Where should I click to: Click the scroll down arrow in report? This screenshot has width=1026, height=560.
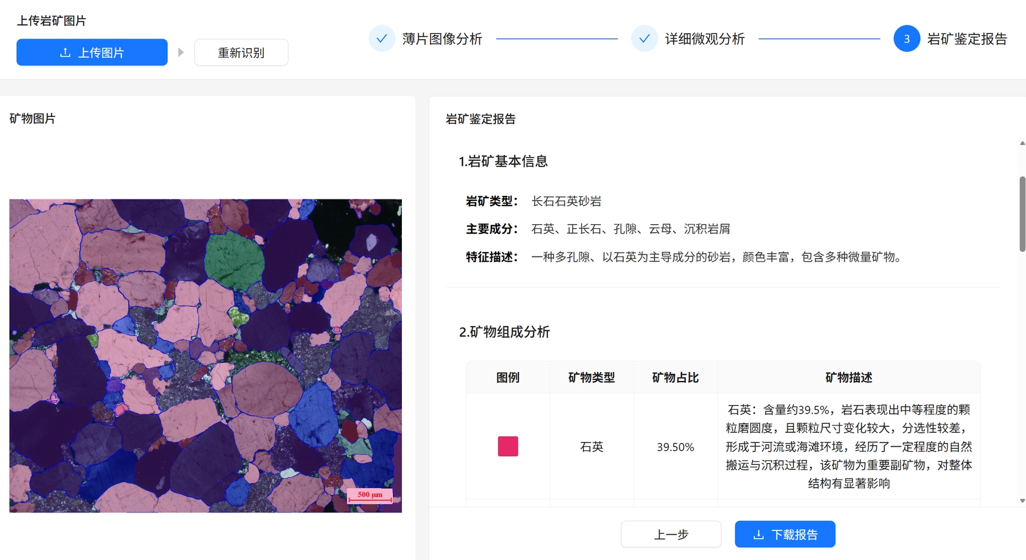[1022, 500]
